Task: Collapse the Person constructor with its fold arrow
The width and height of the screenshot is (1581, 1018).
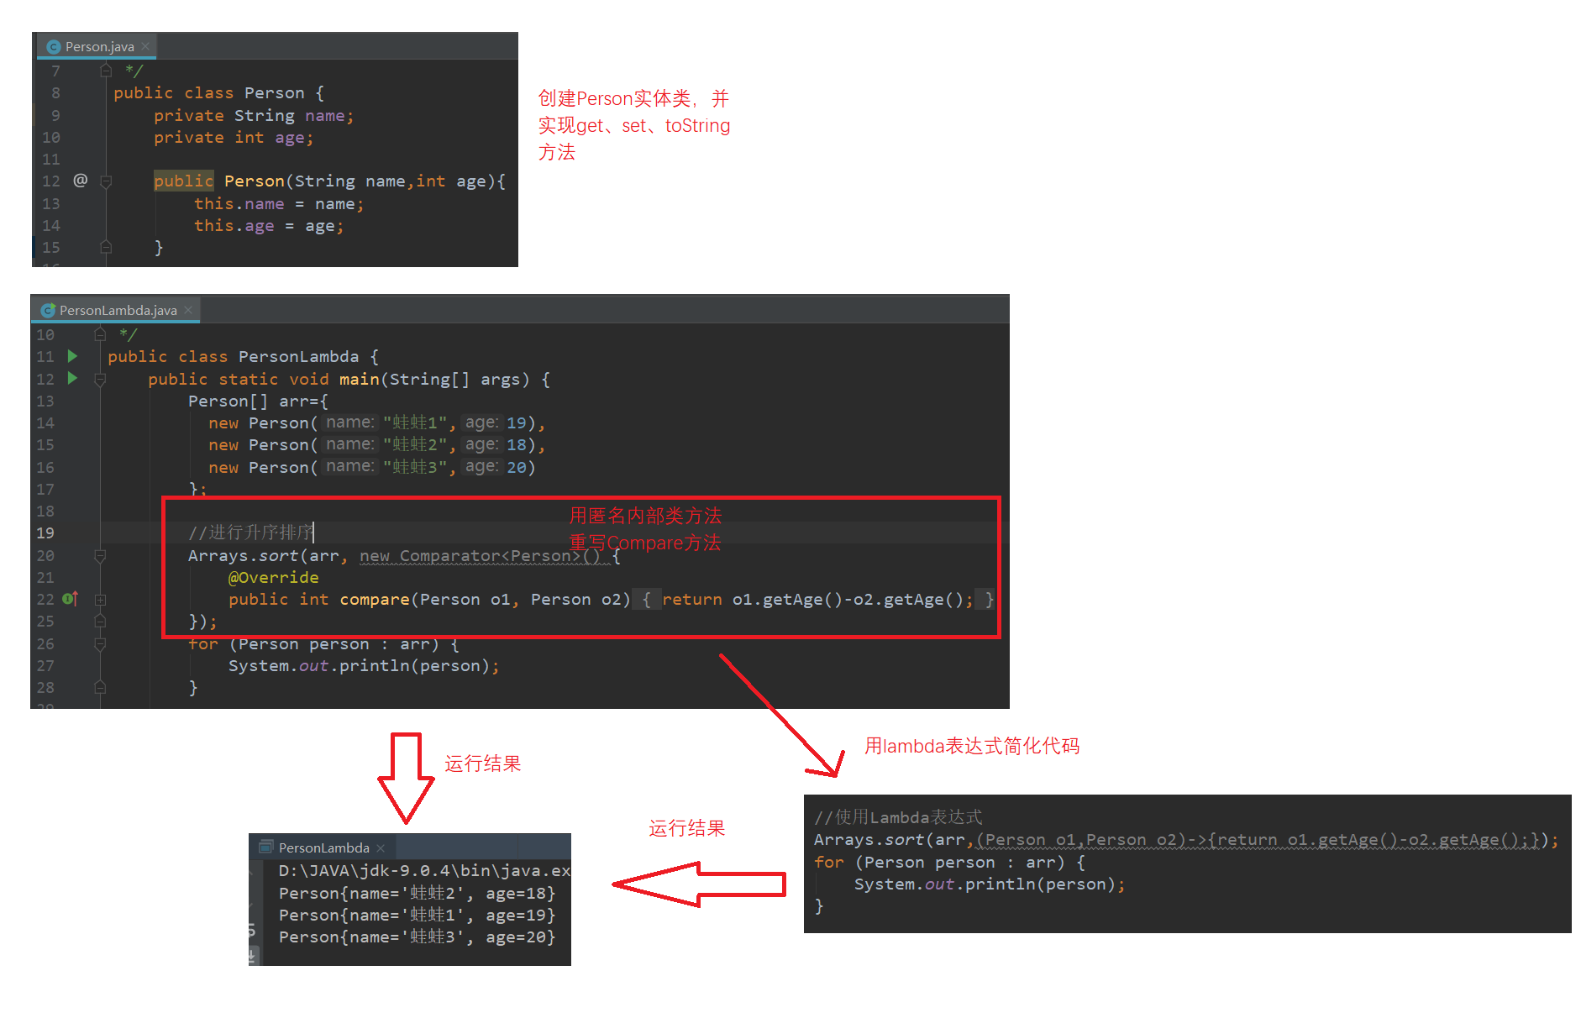Action: click(107, 182)
